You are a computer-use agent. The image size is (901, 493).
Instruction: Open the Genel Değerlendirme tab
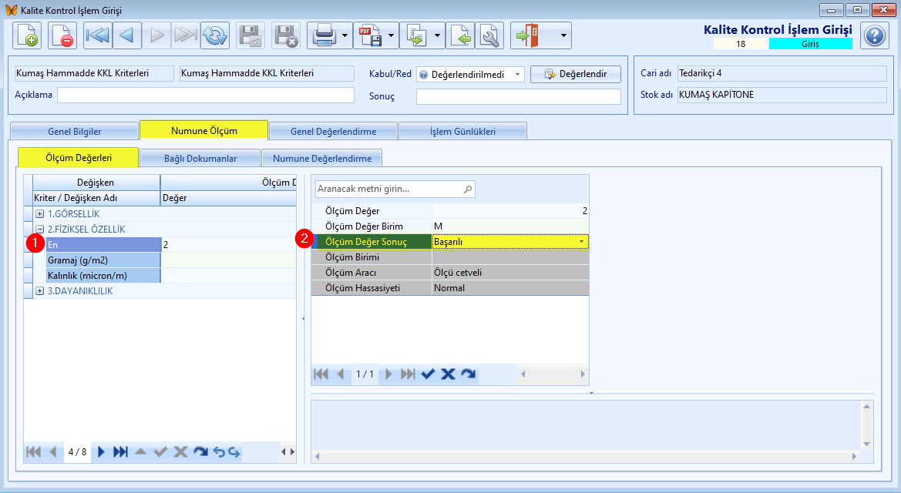point(333,131)
